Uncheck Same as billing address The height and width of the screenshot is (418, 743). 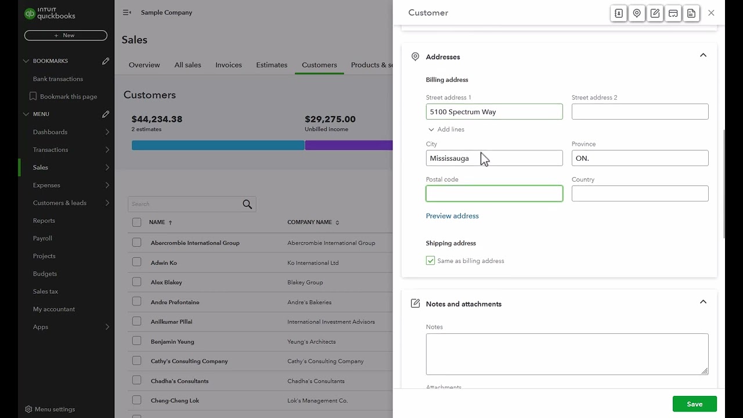click(430, 261)
